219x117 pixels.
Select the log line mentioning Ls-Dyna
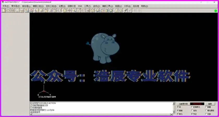click(42, 110)
